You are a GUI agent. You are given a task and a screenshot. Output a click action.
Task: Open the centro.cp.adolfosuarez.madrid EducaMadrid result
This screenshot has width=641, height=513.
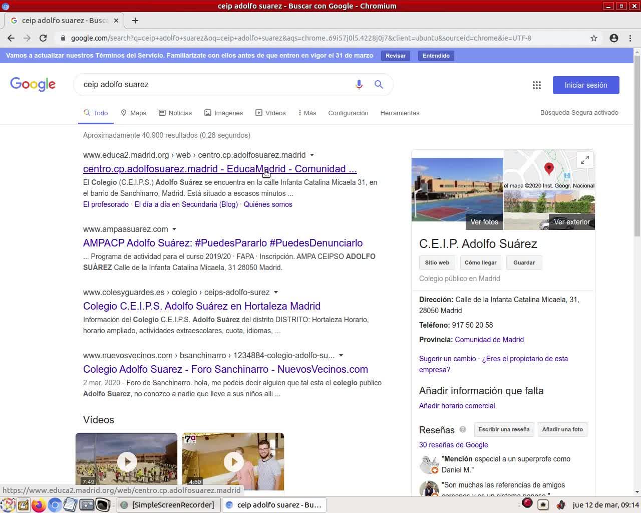[x=220, y=169]
